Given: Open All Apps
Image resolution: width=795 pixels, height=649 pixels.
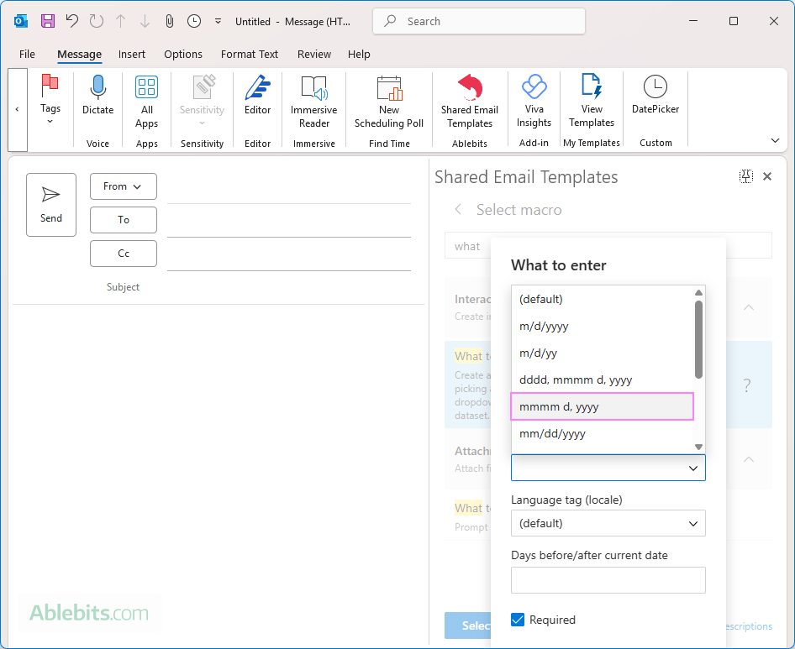Looking at the screenshot, I should coord(146,102).
